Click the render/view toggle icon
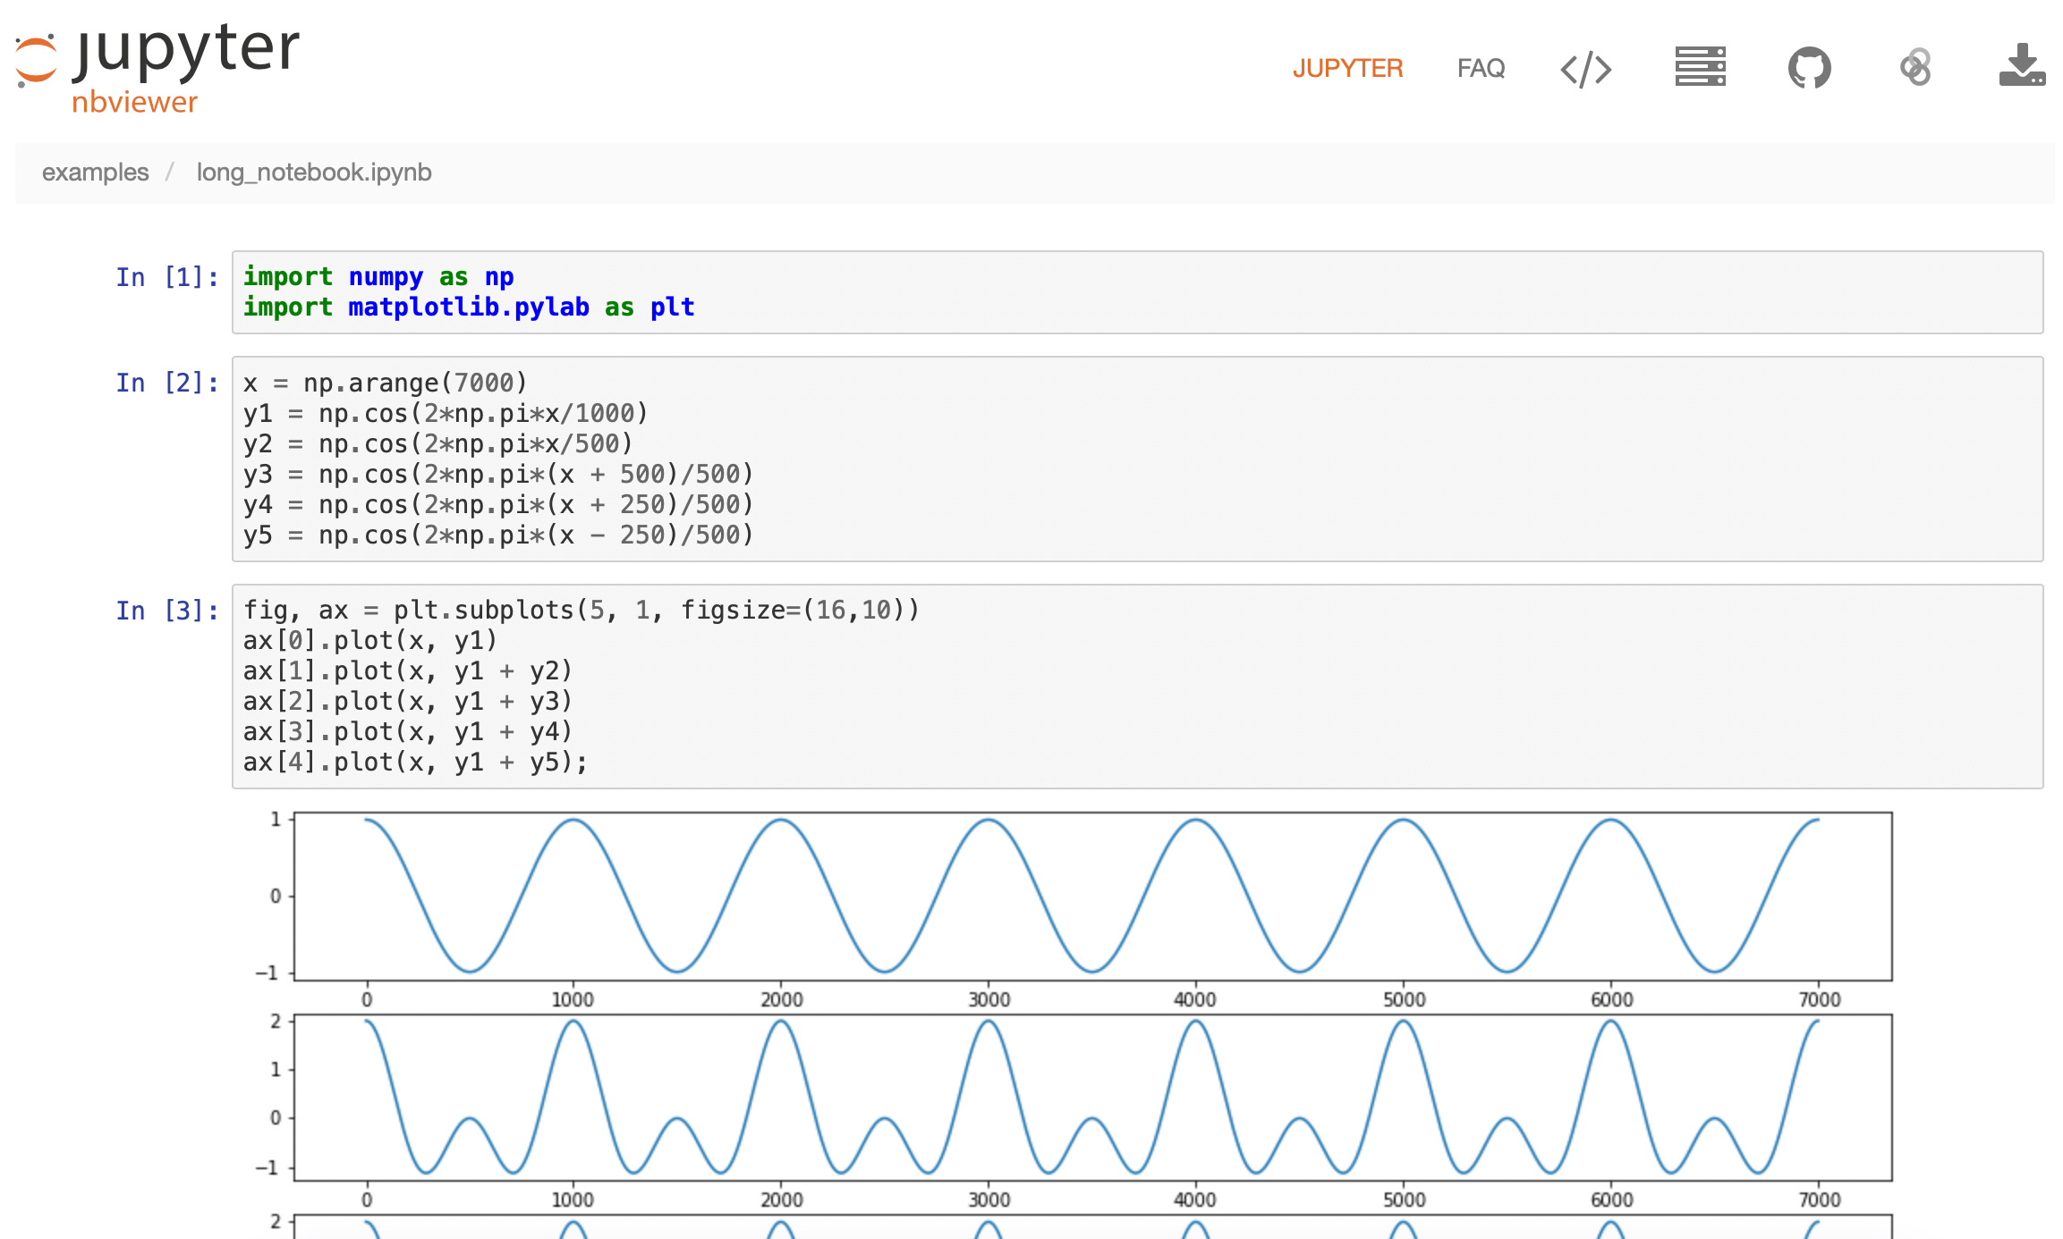The image size is (2063, 1239). (x=1584, y=65)
